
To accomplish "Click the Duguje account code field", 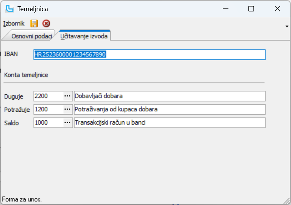I will click(x=48, y=96).
